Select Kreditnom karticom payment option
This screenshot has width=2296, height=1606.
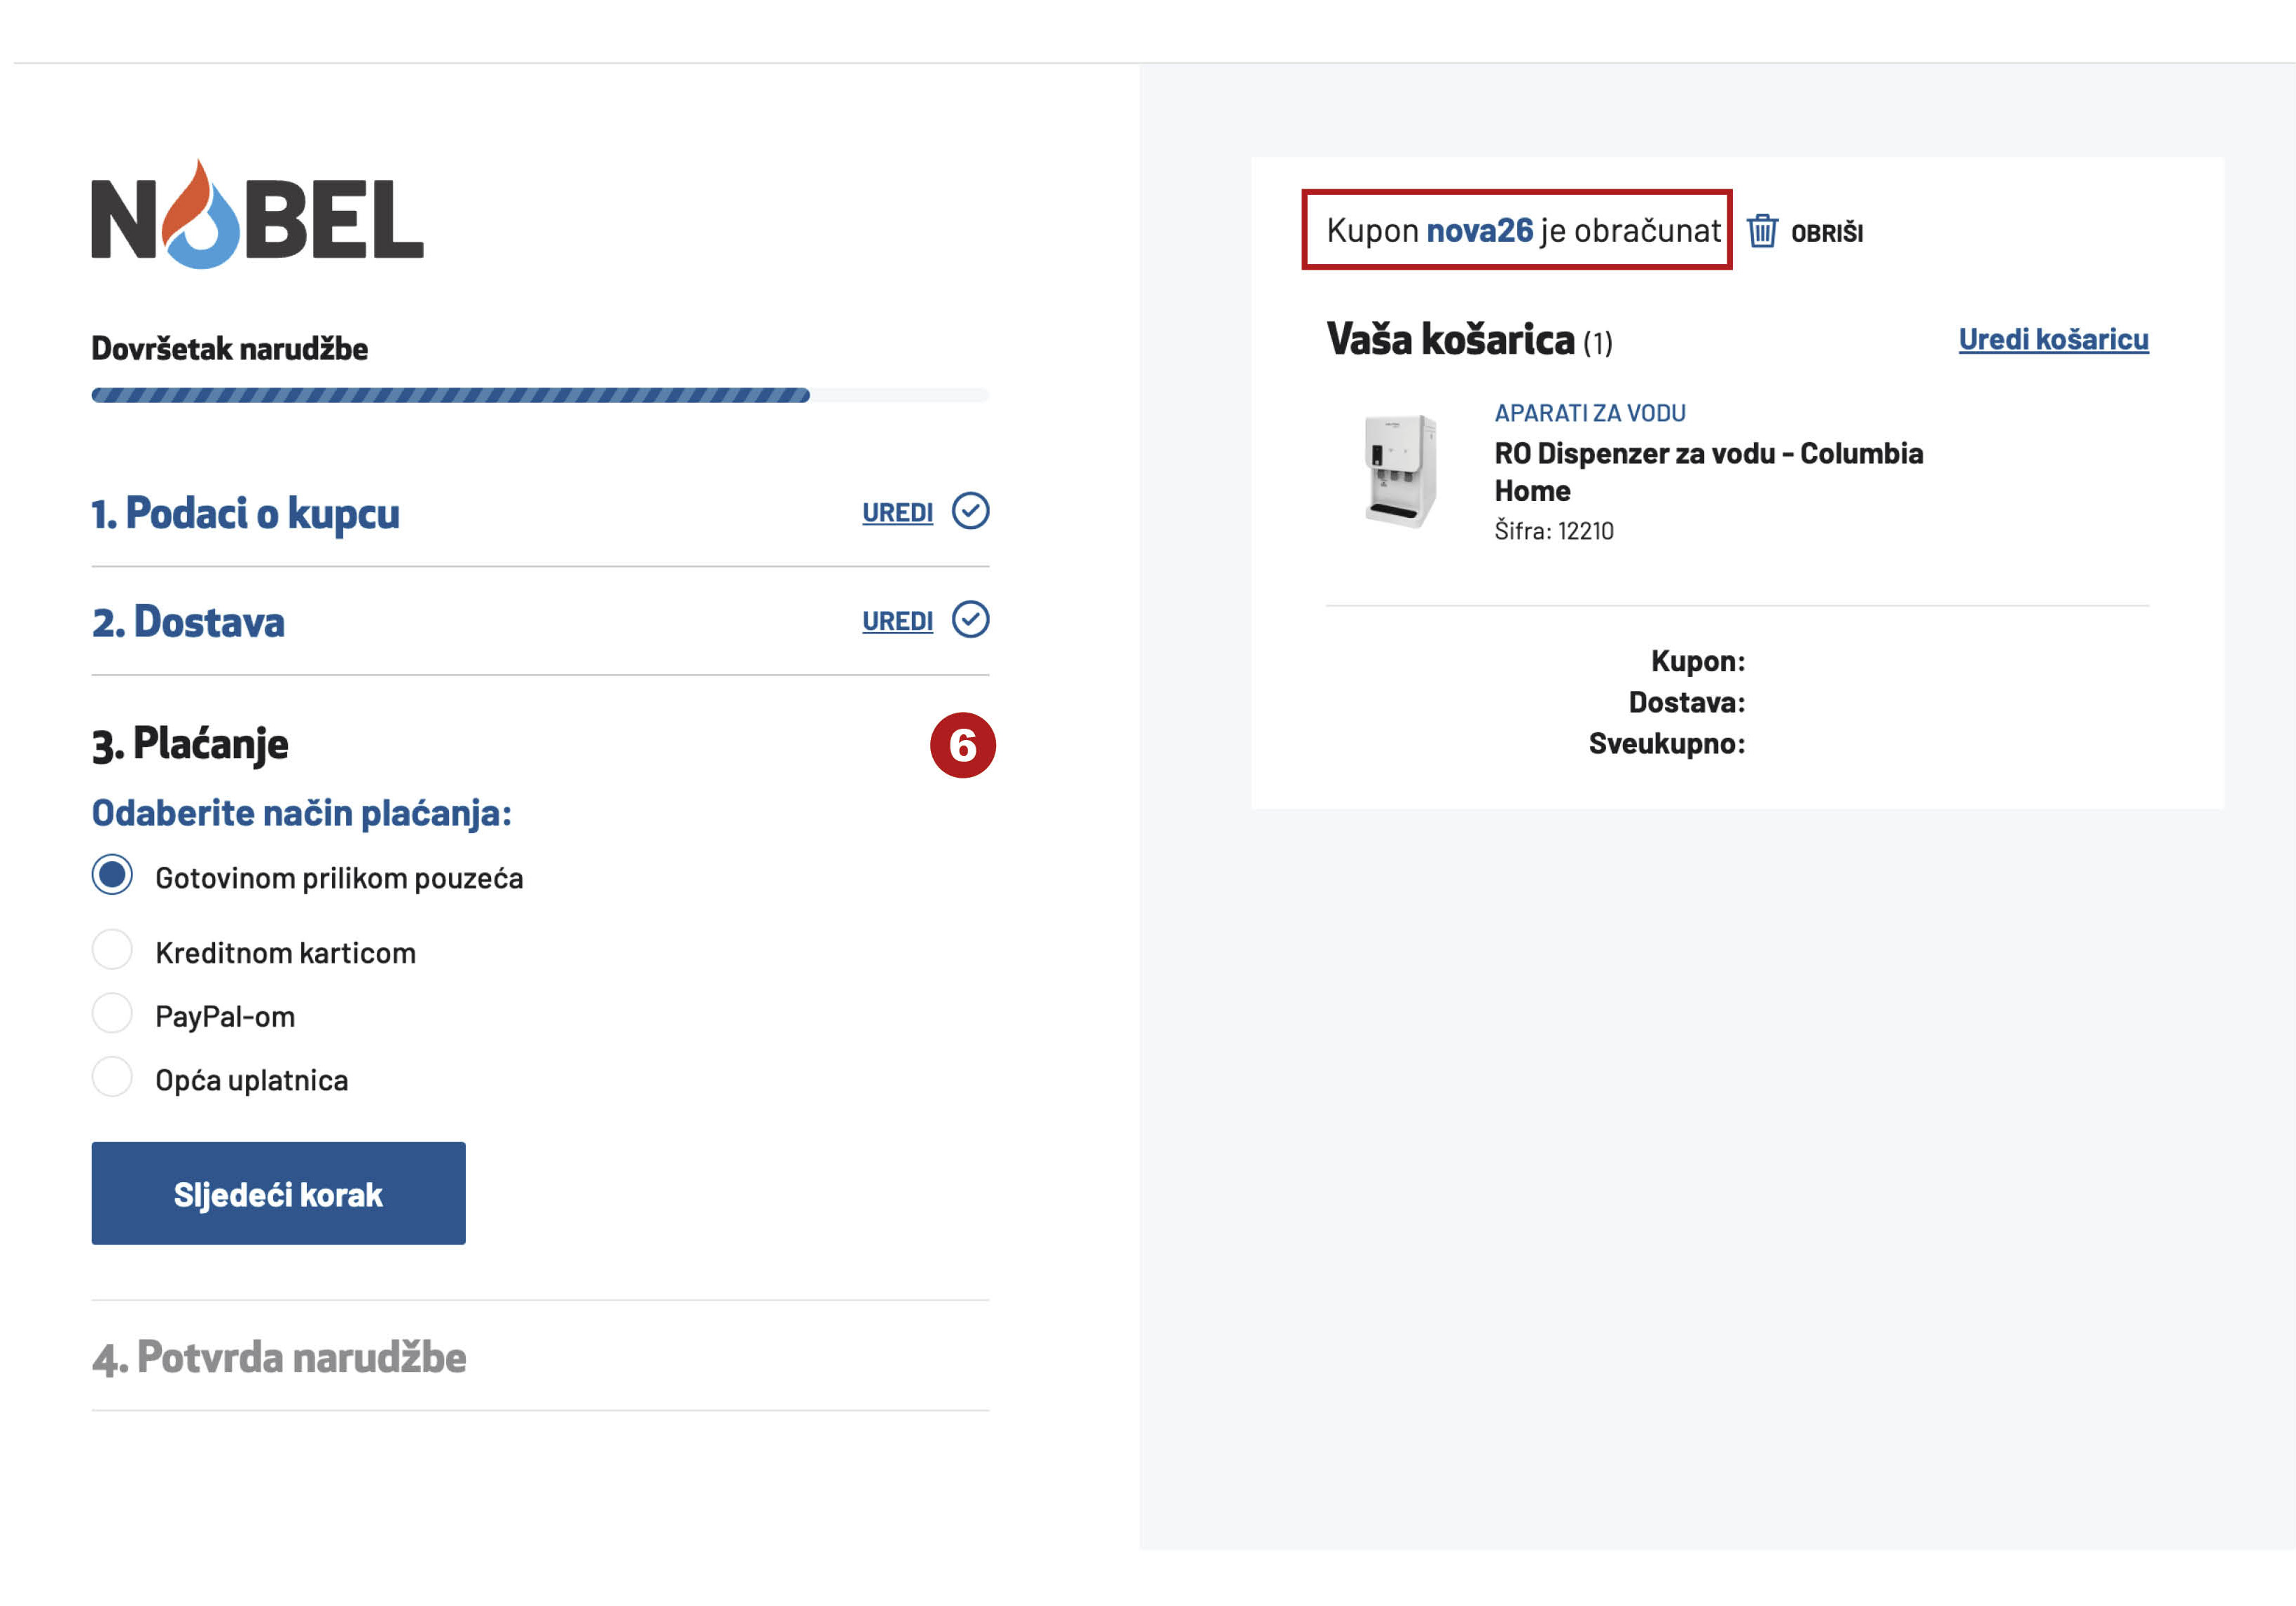[x=112, y=951]
